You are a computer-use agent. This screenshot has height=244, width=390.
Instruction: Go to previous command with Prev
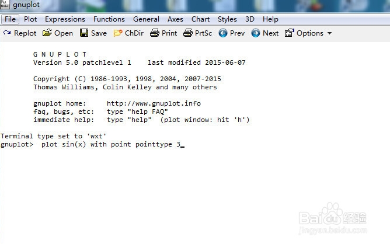[x=223, y=33]
